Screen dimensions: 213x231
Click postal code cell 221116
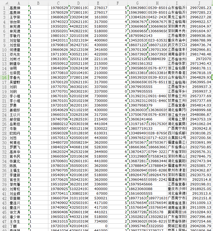pos(98,59)
